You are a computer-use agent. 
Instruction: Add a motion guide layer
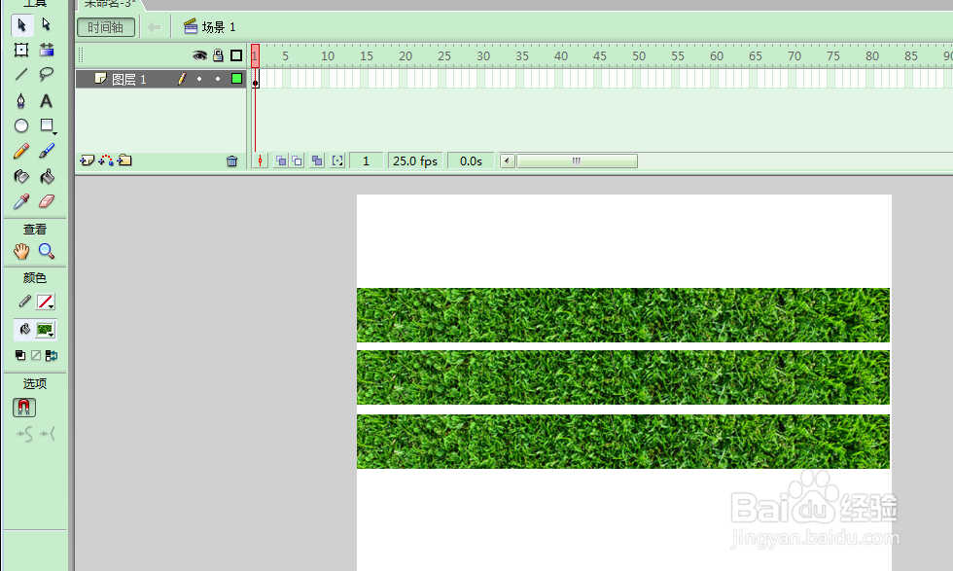coord(106,161)
